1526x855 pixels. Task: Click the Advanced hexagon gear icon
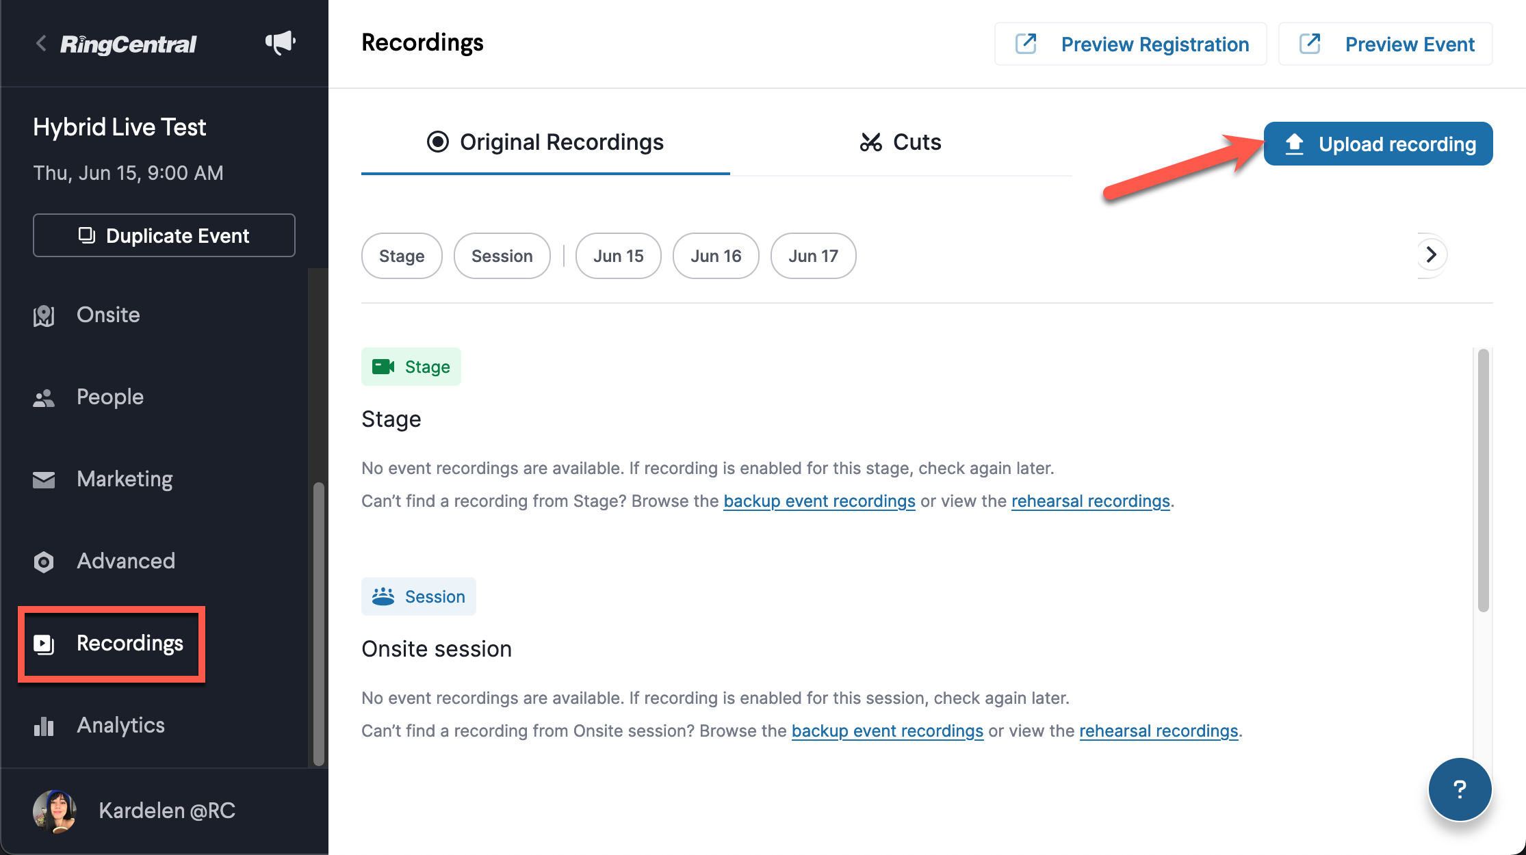(x=44, y=562)
